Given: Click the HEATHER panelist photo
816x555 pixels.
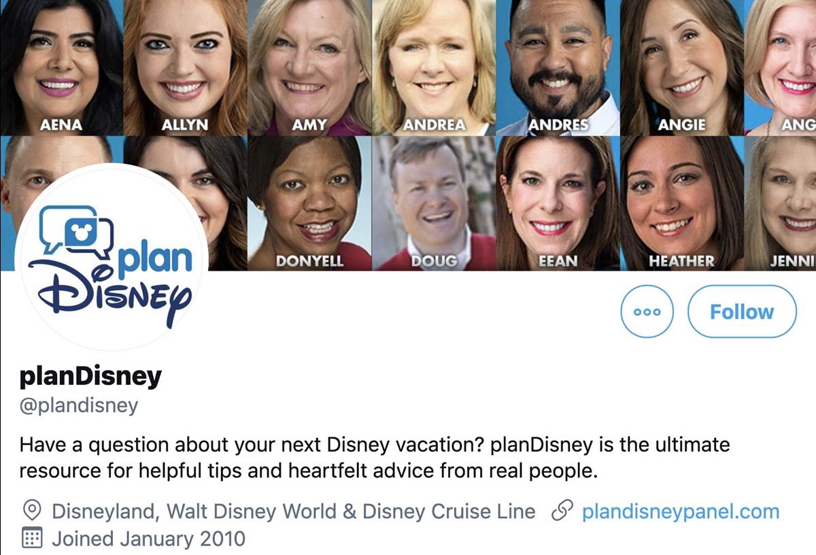Looking at the screenshot, I should pyautogui.click(x=681, y=203).
